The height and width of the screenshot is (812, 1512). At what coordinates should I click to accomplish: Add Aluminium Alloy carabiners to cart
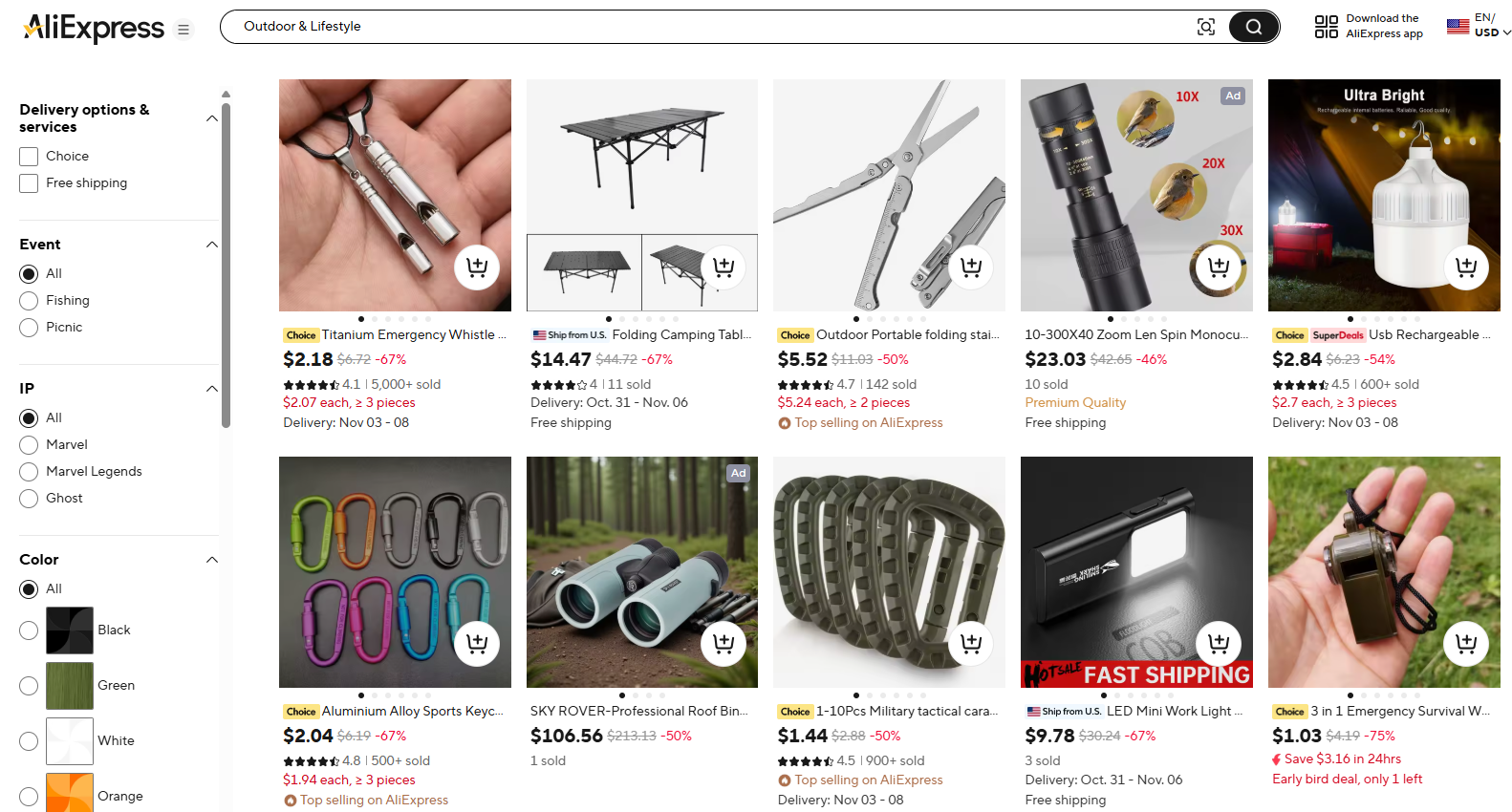(476, 644)
